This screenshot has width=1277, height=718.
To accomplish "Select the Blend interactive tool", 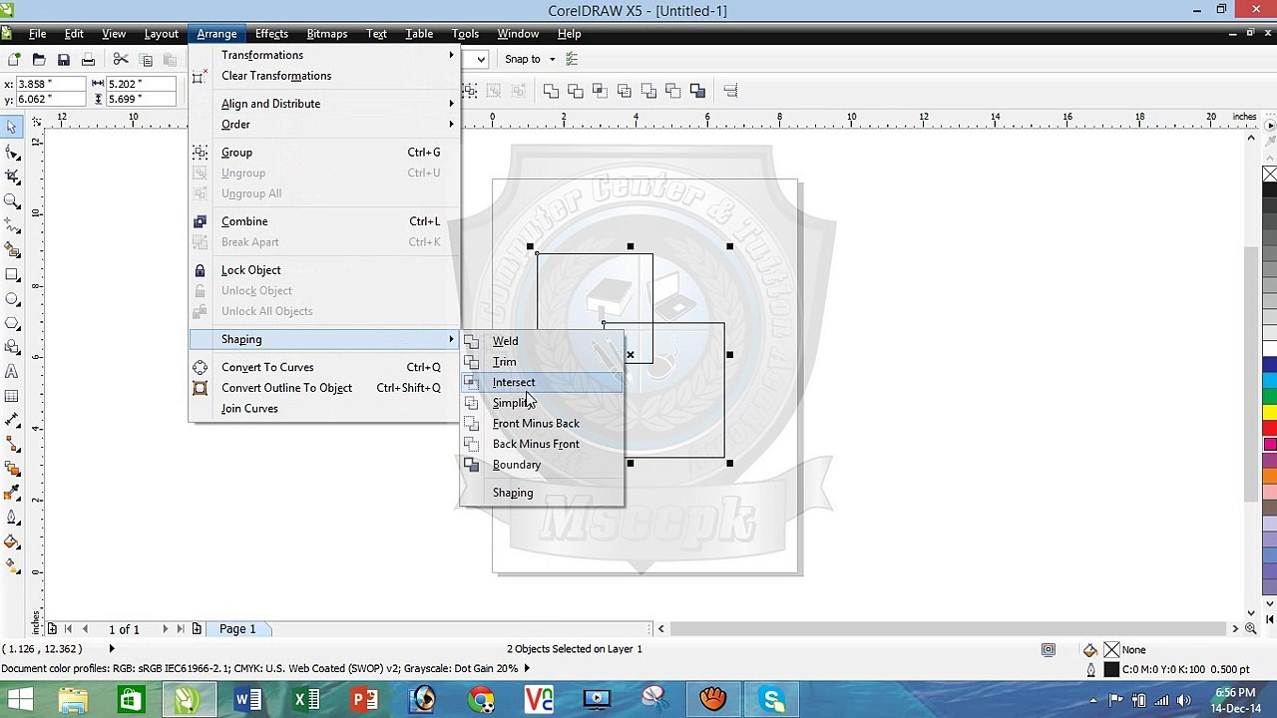I will (x=12, y=470).
